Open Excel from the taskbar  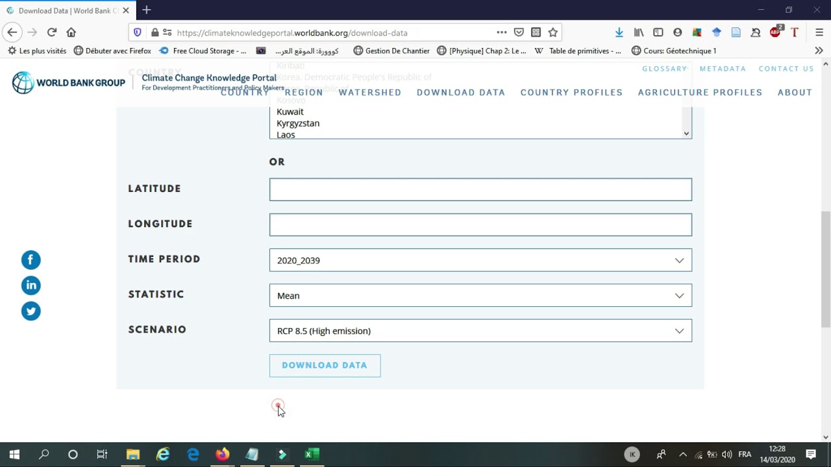click(312, 454)
